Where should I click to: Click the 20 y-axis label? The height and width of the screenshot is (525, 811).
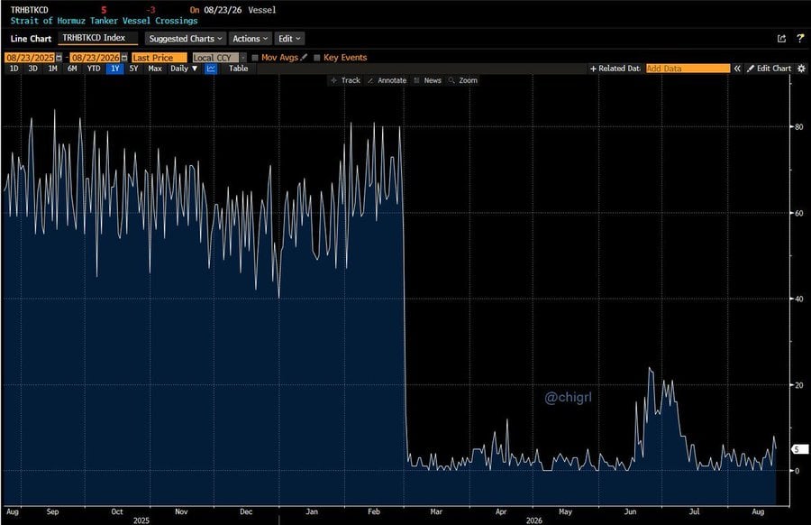799,384
